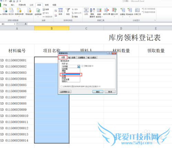
Task: Choose 自定义 from the allow list
Action: point(71,81)
